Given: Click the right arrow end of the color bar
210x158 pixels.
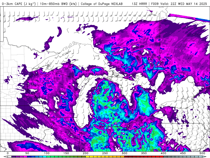Looking at the screenshot, I should point(204,157).
